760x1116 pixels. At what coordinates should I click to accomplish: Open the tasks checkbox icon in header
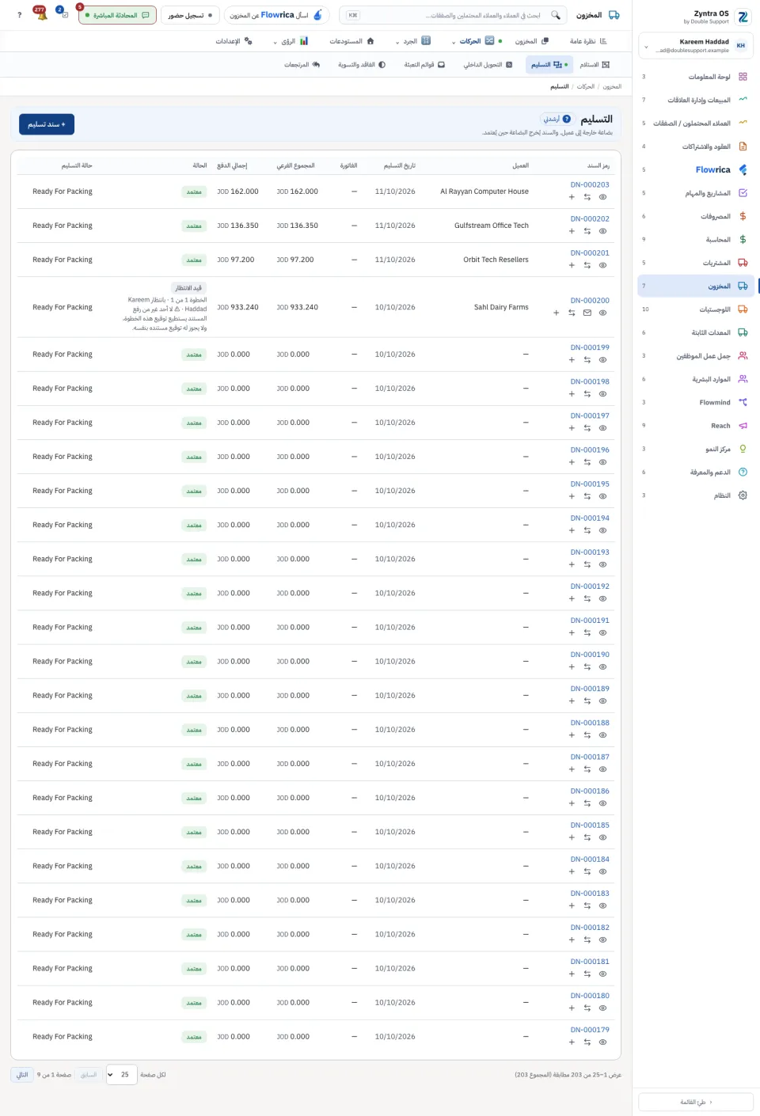point(63,14)
